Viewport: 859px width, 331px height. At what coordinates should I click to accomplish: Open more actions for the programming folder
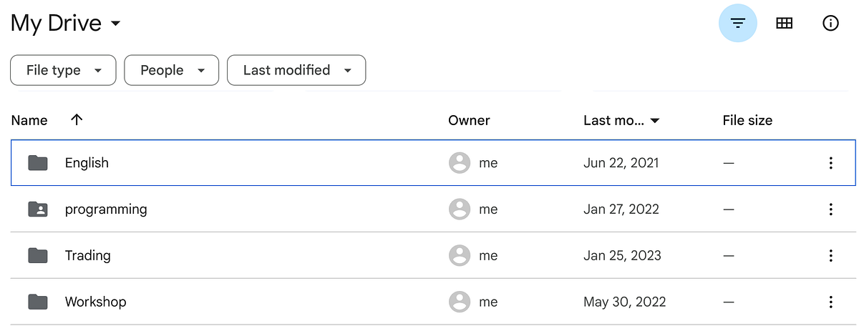point(830,209)
